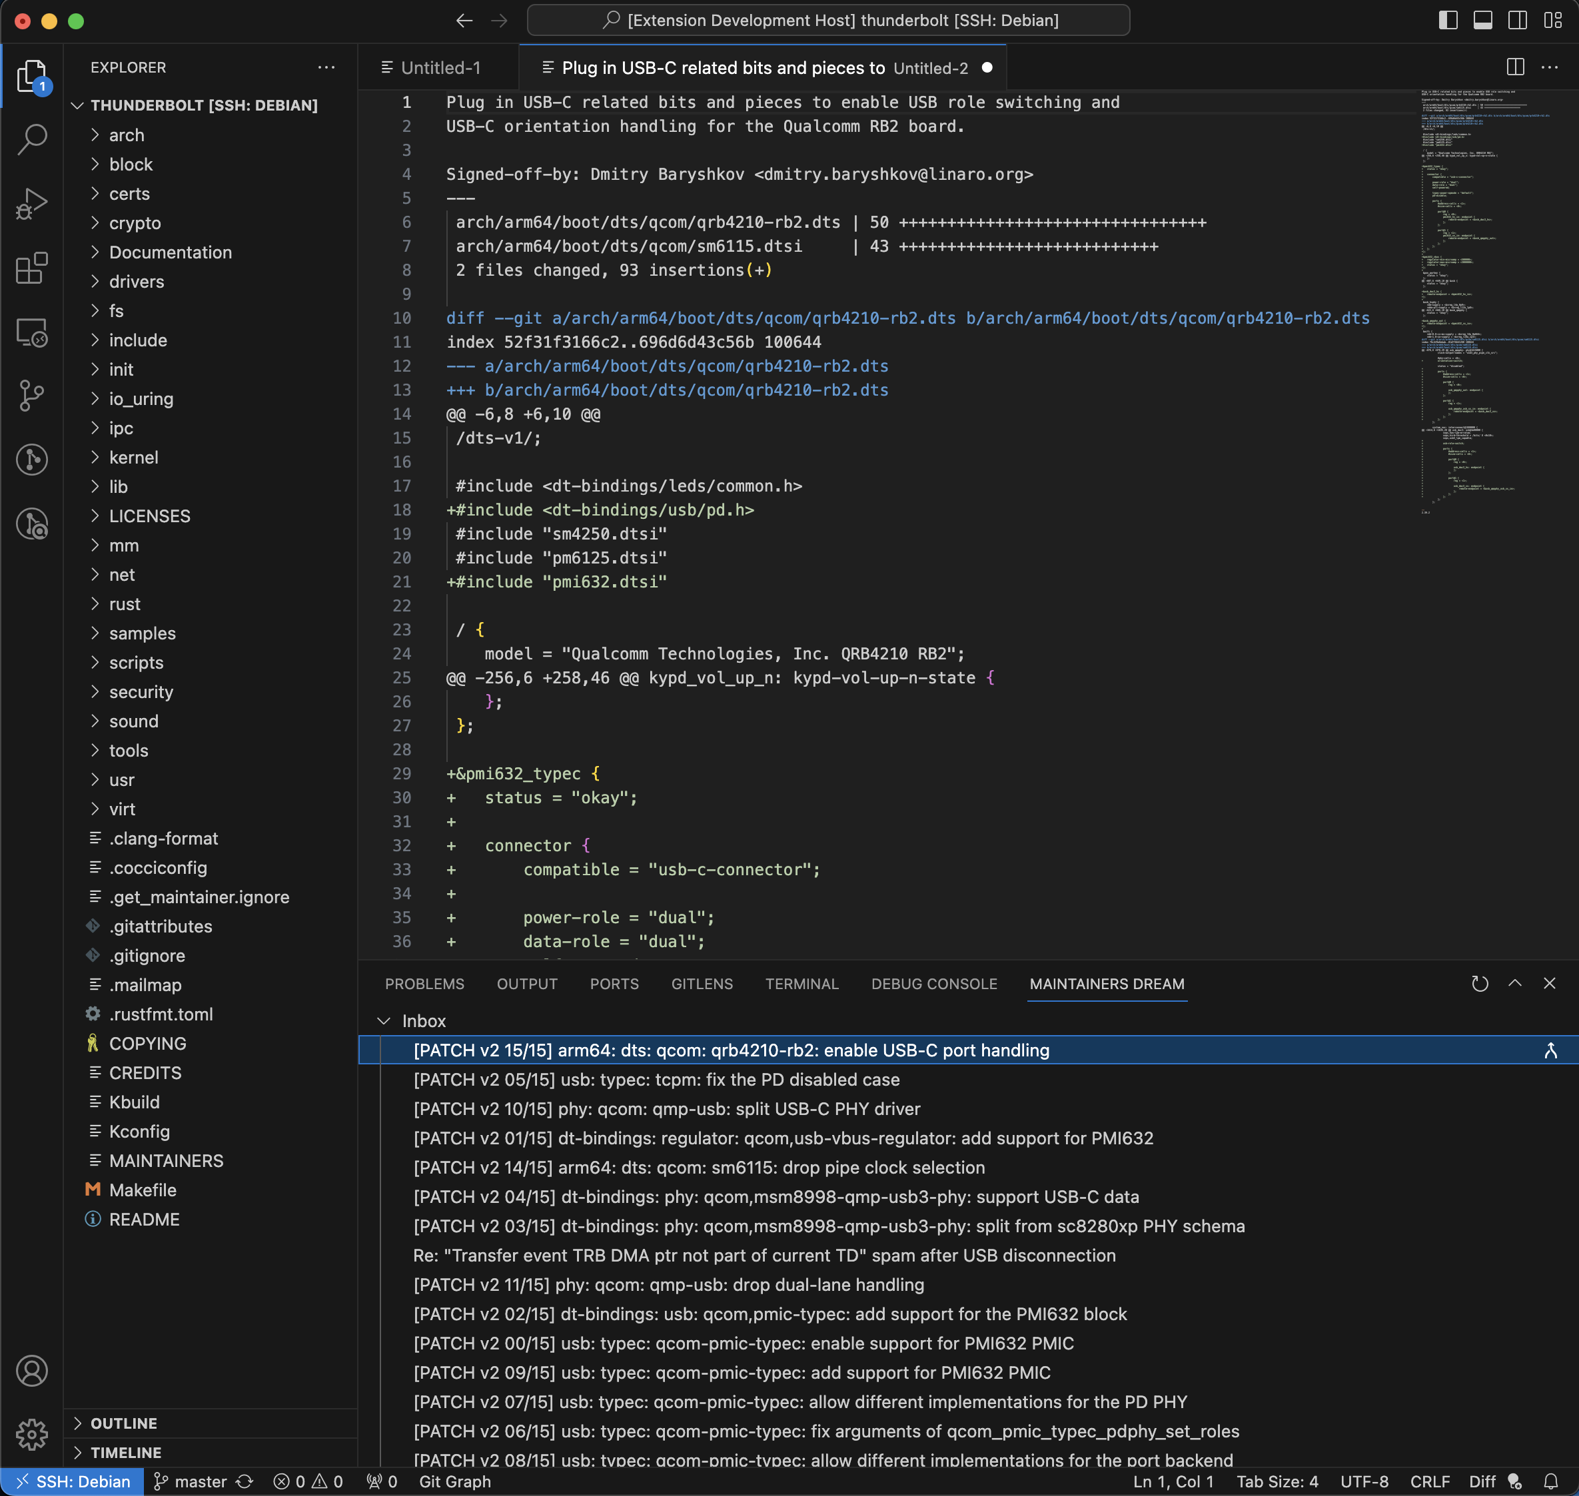Open the Search view in activity bar
The width and height of the screenshot is (1579, 1496).
(32, 140)
